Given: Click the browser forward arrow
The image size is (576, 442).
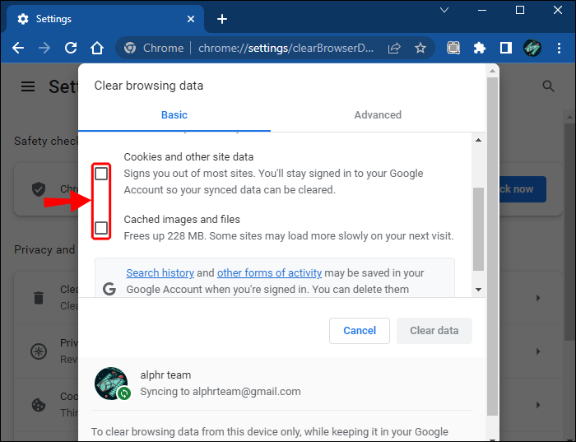Looking at the screenshot, I should tap(44, 48).
